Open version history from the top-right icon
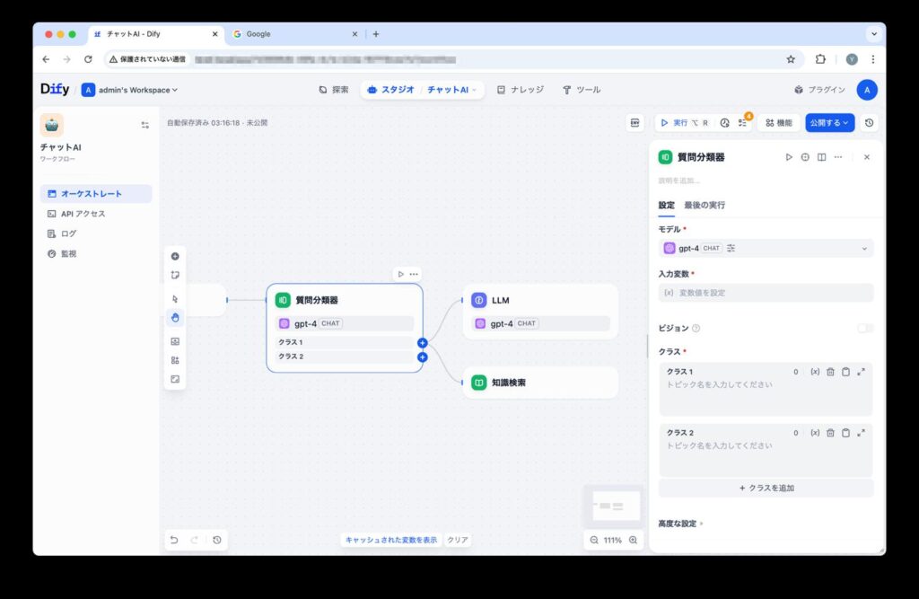 pyautogui.click(x=867, y=122)
